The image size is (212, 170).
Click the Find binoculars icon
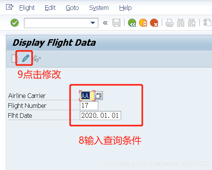point(180,22)
